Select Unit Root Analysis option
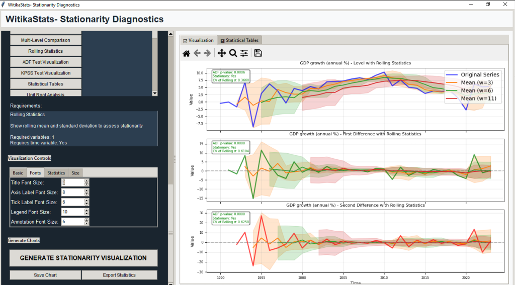 (46, 93)
